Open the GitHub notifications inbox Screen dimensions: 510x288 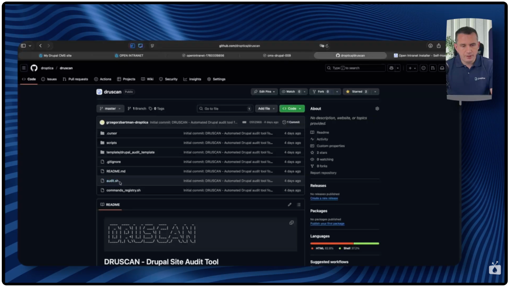(442, 68)
